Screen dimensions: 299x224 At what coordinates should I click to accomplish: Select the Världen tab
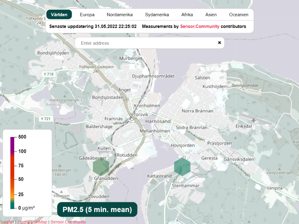[x=59, y=15]
